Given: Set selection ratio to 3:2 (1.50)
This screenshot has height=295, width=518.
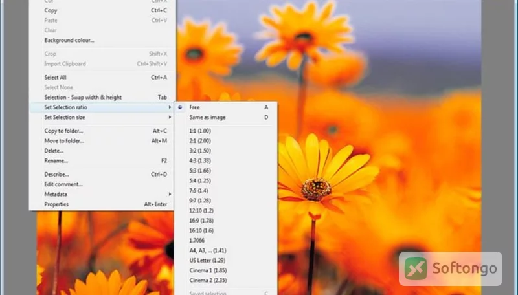Looking at the screenshot, I should tap(226, 151).
